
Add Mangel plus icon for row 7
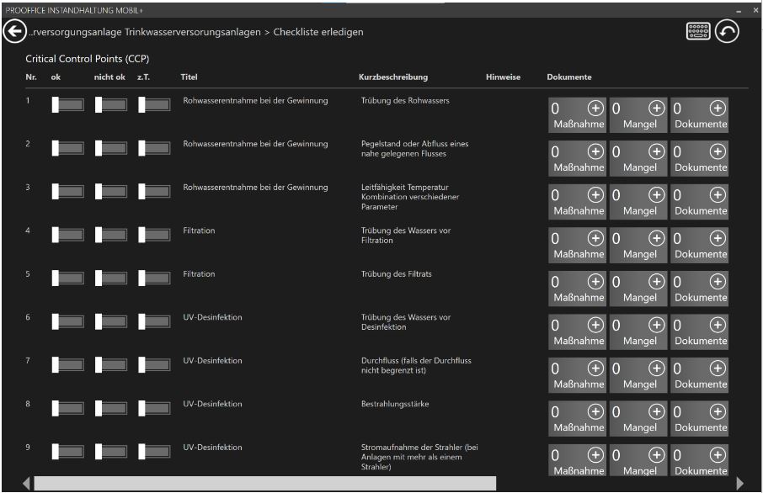pyautogui.click(x=656, y=368)
